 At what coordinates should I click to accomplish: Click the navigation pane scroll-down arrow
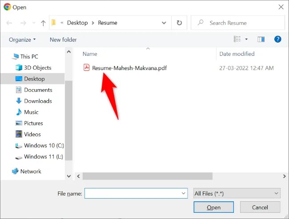pos(69,176)
